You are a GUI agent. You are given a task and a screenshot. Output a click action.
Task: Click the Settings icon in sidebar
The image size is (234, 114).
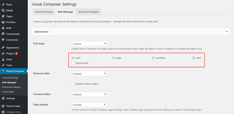(x=3, y=98)
